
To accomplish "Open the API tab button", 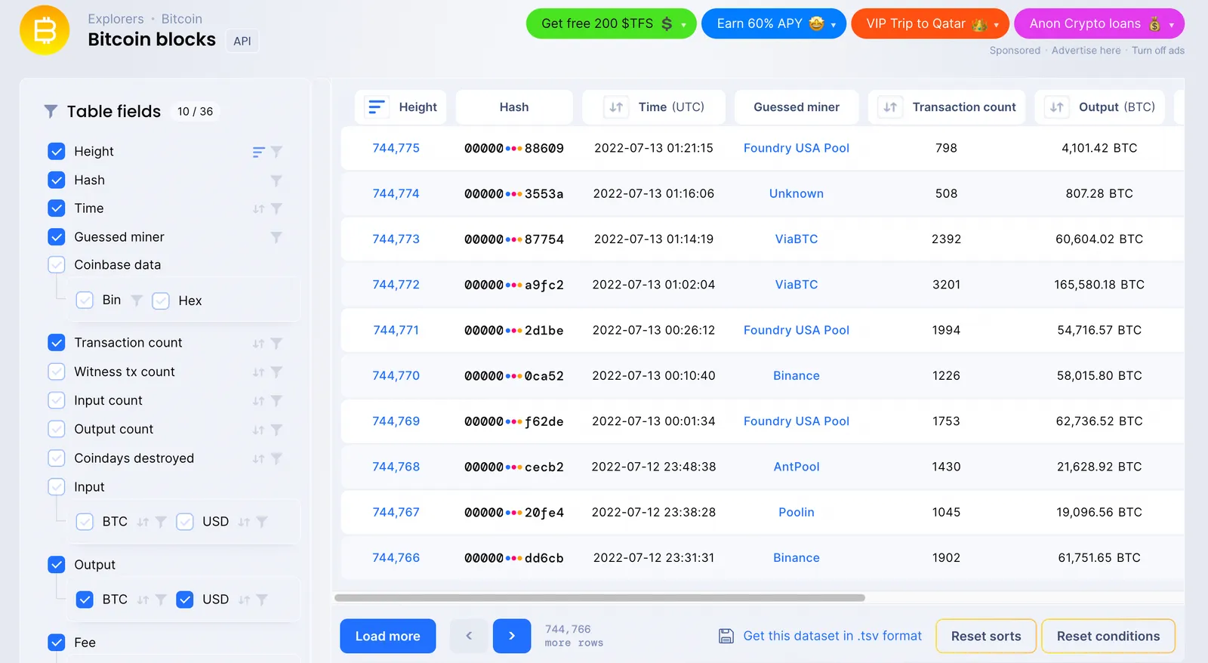I will point(242,41).
